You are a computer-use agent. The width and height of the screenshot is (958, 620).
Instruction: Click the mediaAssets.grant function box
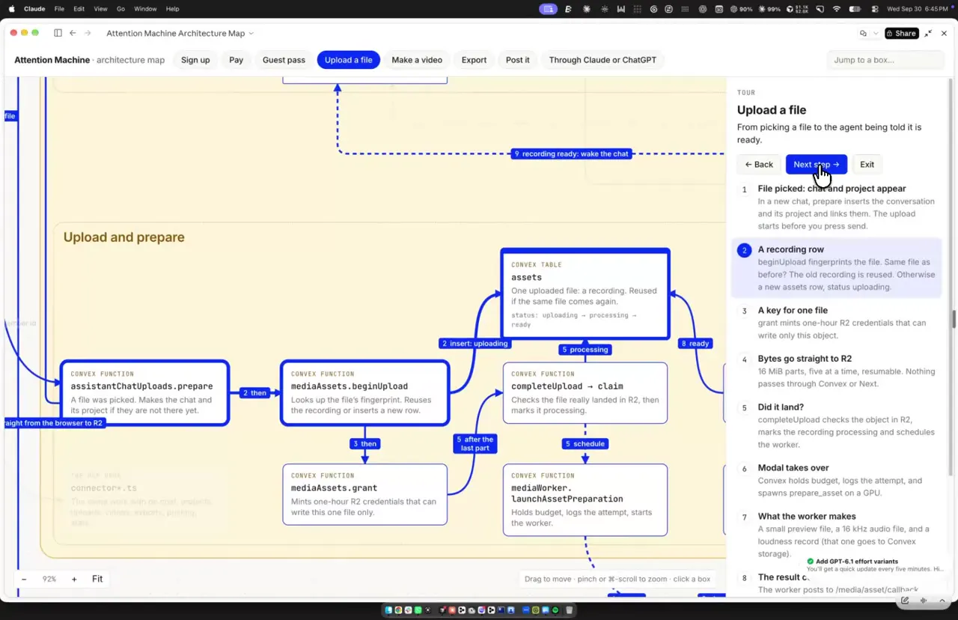point(364,494)
